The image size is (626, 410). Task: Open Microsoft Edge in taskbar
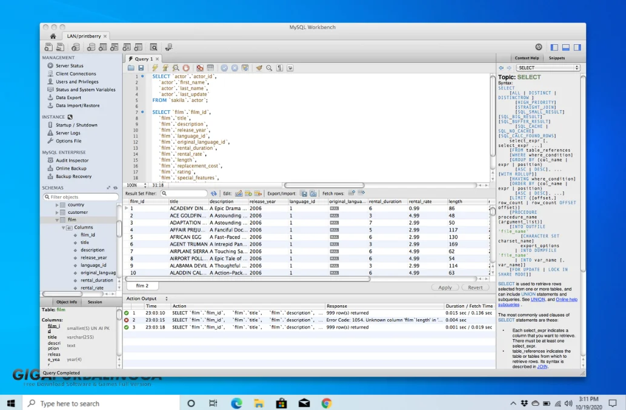(x=236, y=403)
